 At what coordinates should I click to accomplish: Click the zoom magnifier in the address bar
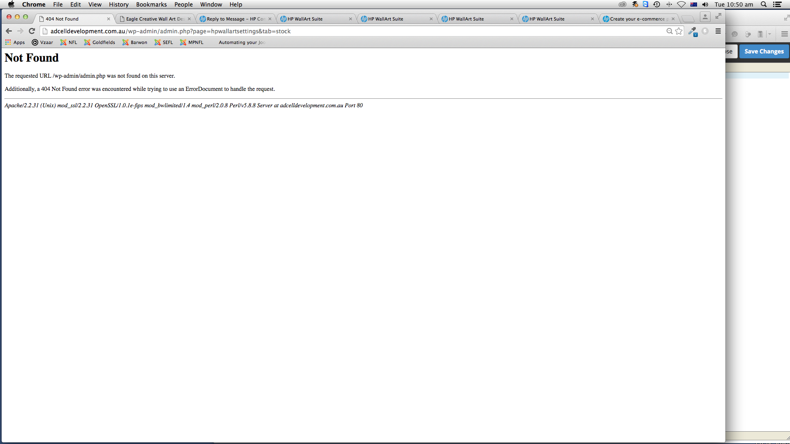[x=669, y=31]
